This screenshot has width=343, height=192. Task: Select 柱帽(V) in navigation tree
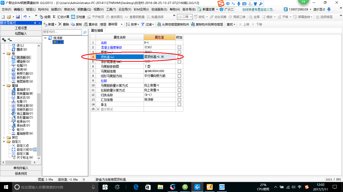pos(22,65)
